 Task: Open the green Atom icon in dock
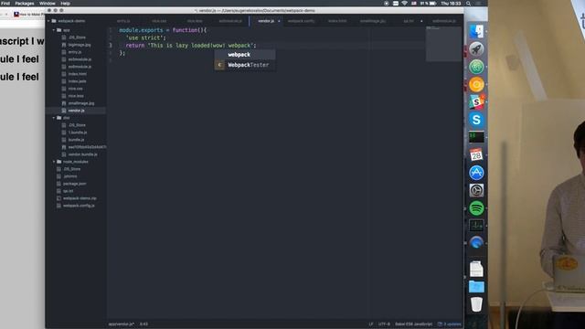coord(476,67)
